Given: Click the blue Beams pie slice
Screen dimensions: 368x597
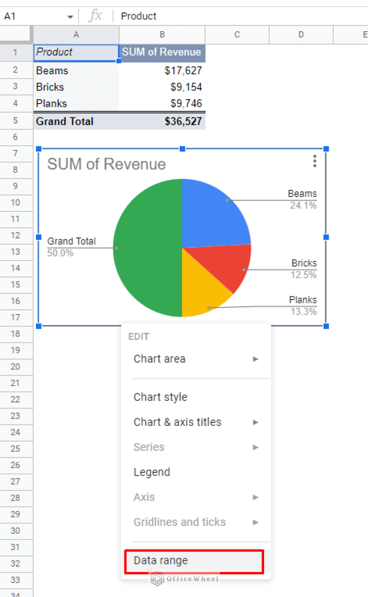Looking at the screenshot, I should click(x=211, y=211).
